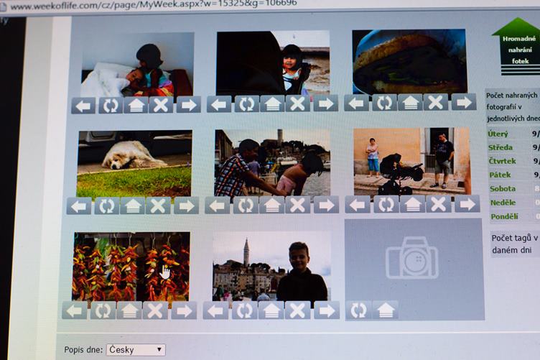Image resolution: width=540 pixels, height=360 pixels.
Task: Select the Čtvrtek day
Action: coord(503,161)
